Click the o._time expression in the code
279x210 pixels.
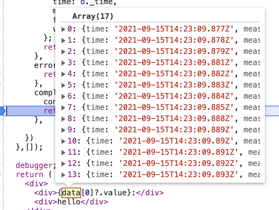click(96, 2)
